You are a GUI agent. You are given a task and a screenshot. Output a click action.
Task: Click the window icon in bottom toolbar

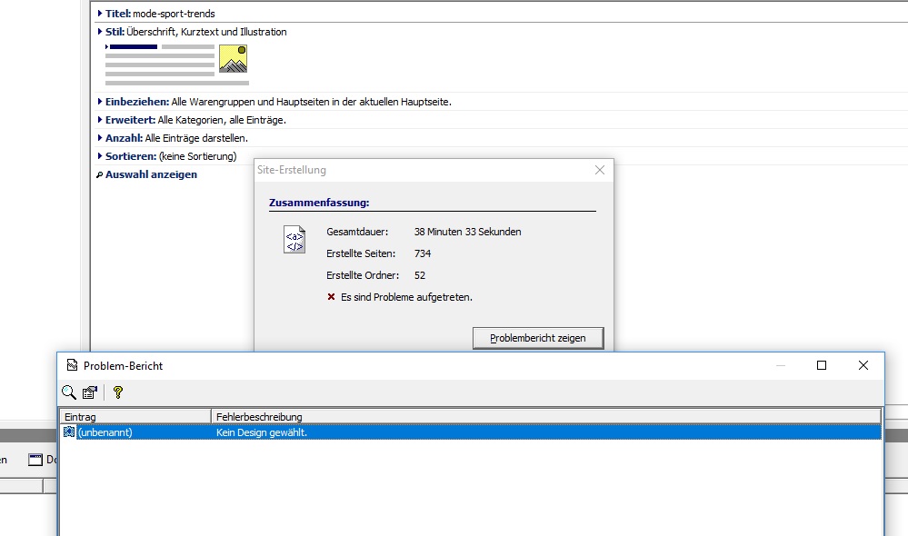(x=35, y=459)
